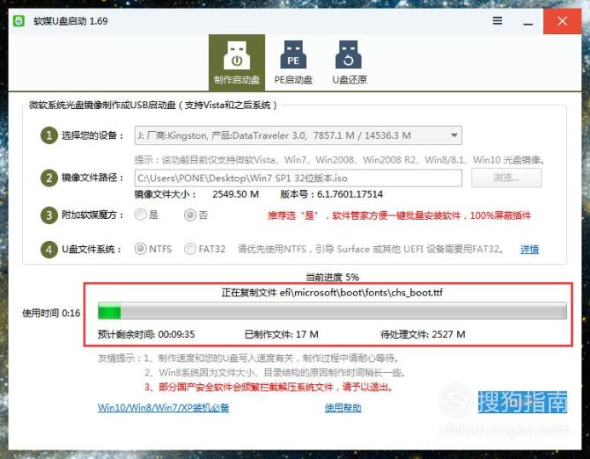The image size is (590, 459).
Task: Click the green copy progress bar
Action: coord(333,312)
